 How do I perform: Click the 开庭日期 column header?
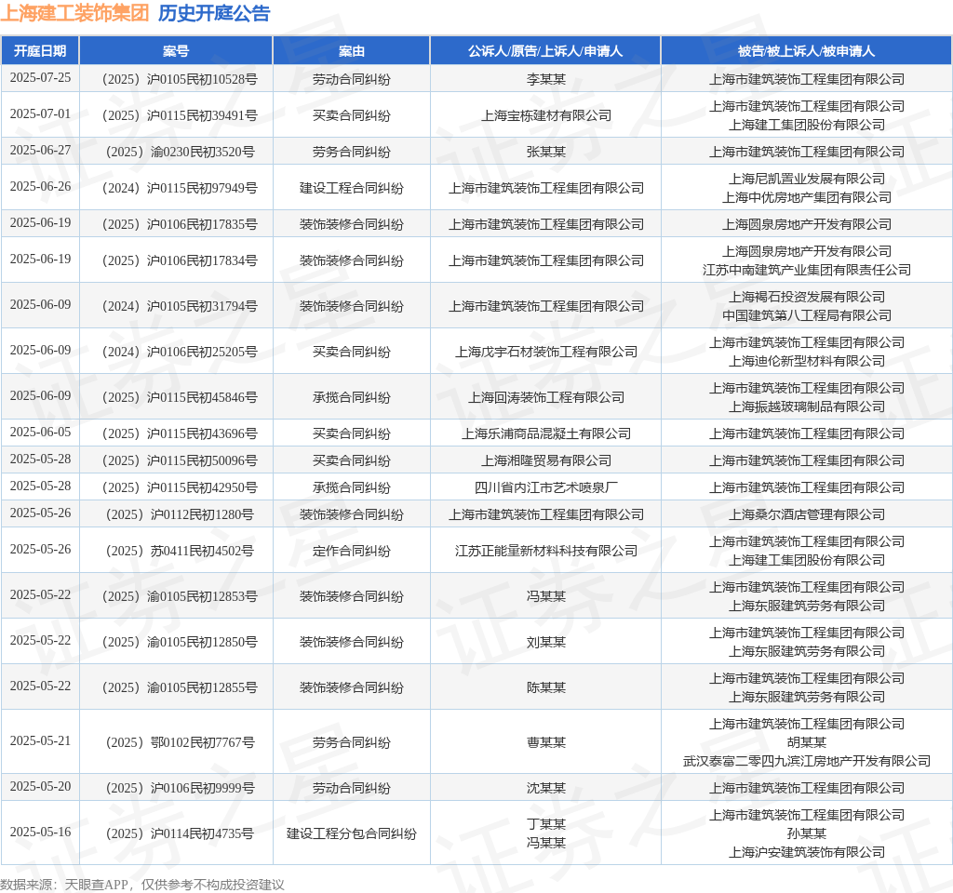pos(40,51)
